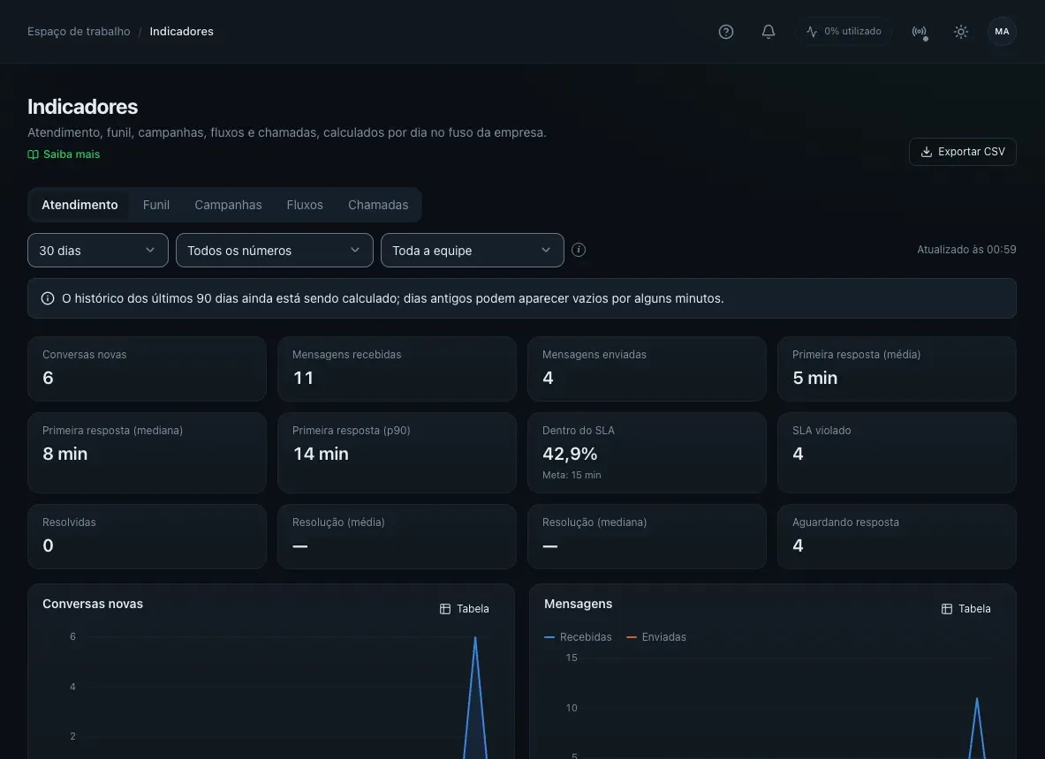Image resolution: width=1045 pixels, height=759 pixels.
Task: Switch to the Chamadas tab
Action: coord(378,205)
